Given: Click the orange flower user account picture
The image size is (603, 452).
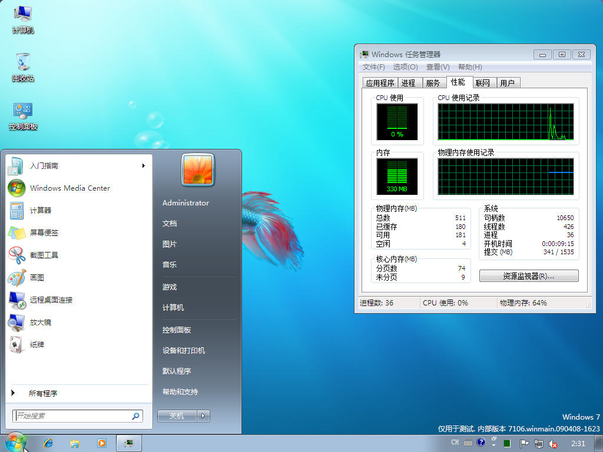Looking at the screenshot, I should 198,169.
